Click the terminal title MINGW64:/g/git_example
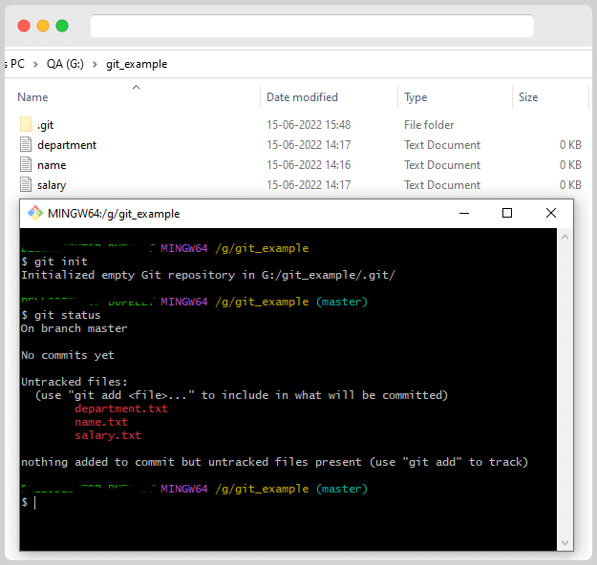597x565 pixels. [x=114, y=214]
